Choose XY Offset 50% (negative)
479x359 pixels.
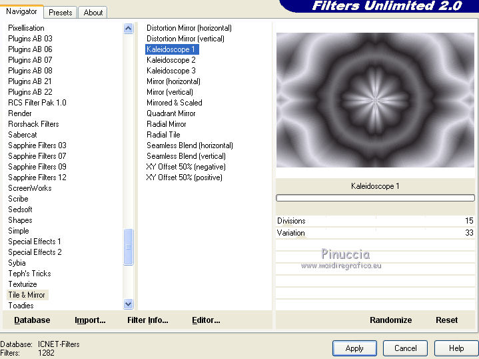click(x=186, y=167)
